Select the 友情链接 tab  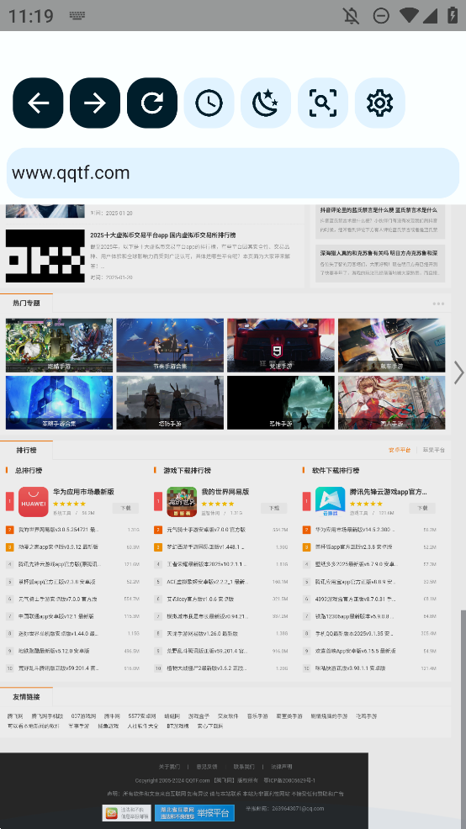[x=26, y=697]
